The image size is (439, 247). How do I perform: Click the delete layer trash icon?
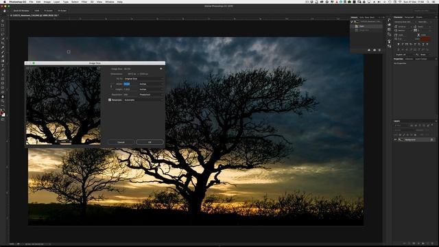pyautogui.click(x=432, y=244)
